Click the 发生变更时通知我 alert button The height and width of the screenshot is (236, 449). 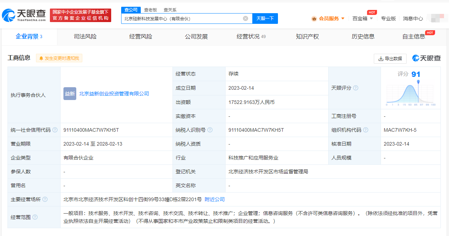59,58
